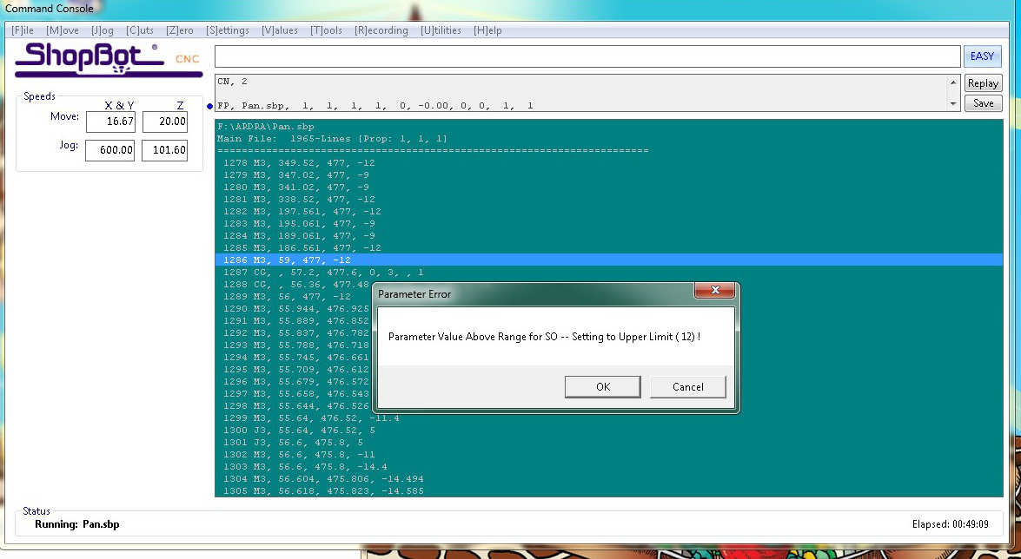The width and height of the screenshot is (1021, 559).
Task: Open the [M]ove menu
Action: tap(63, 30)
